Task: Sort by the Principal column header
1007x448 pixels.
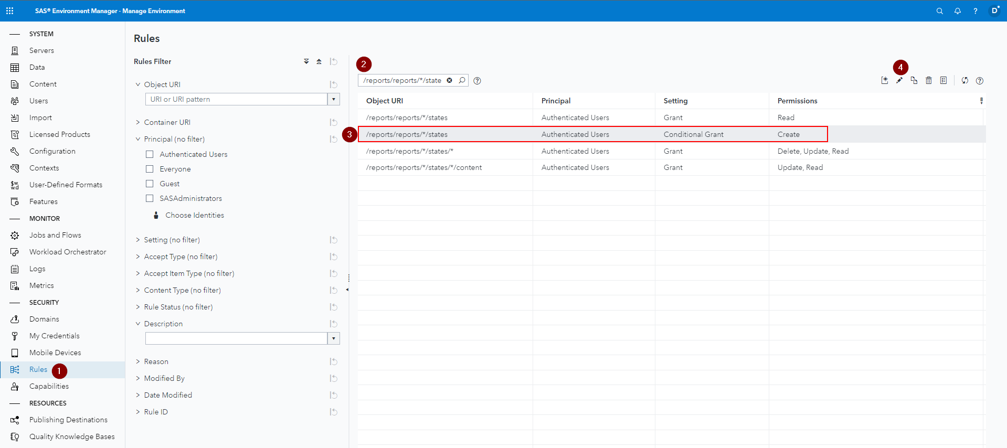Action: click(x=556, y=101)
